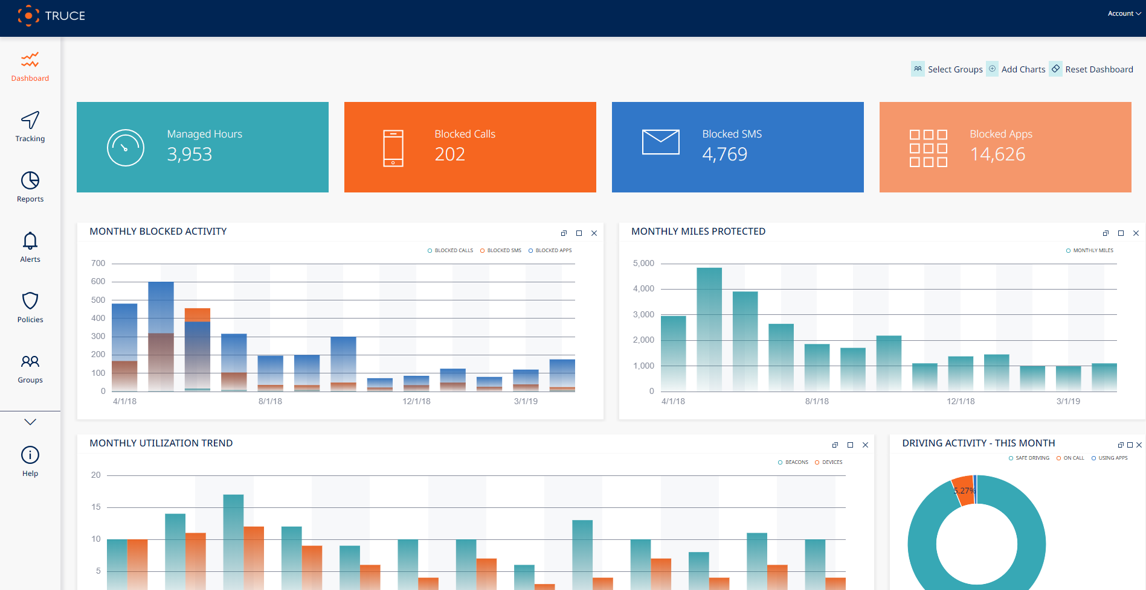This screenshot has height=590, width=1146.
Task: Click the Blocked SMS summary card
Action: point(737,147)
